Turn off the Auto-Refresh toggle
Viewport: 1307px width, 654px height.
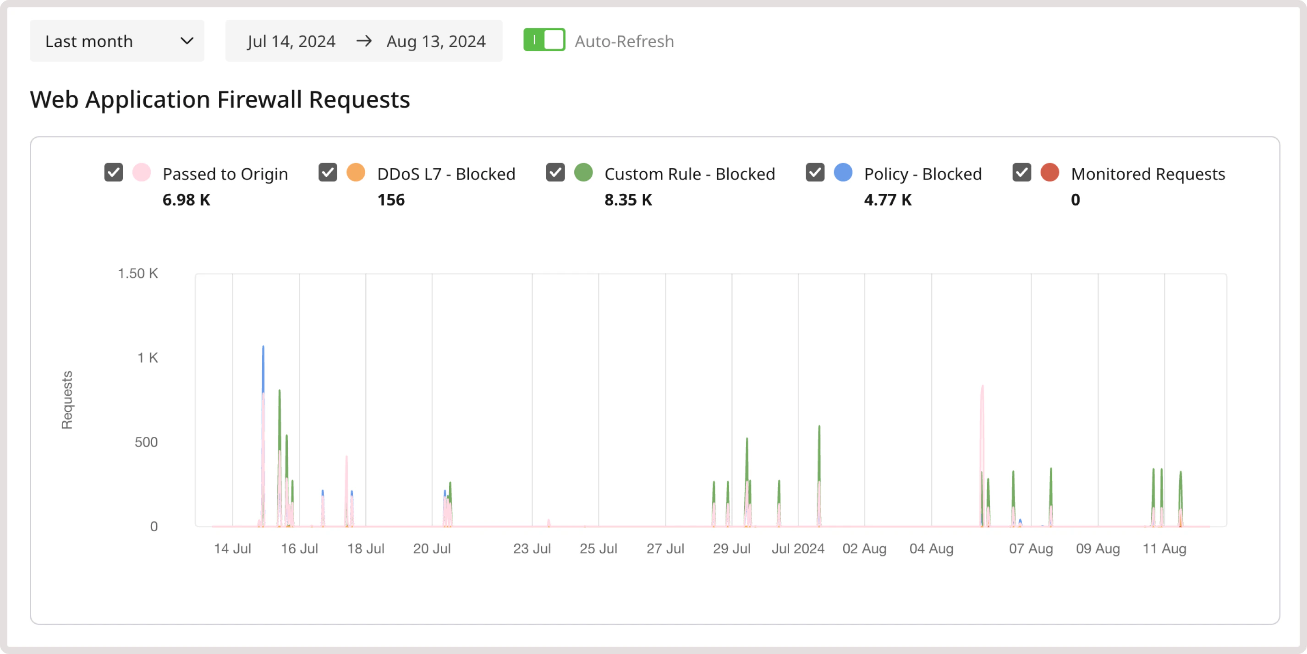coord(544,40)
